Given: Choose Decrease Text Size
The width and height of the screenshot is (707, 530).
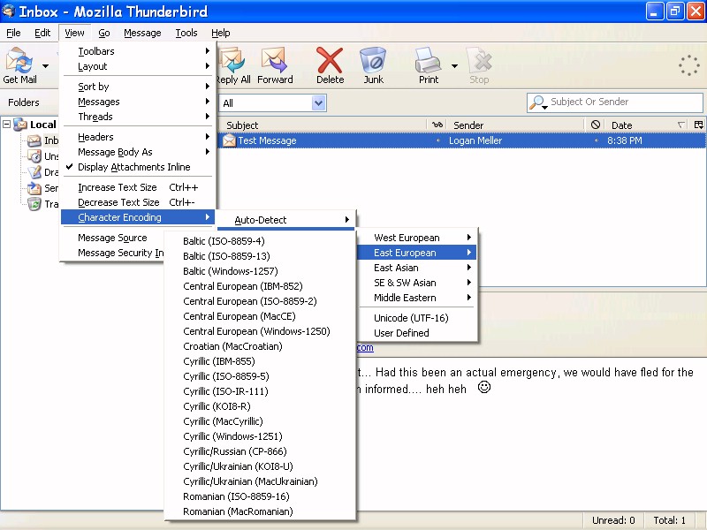Looking at the screenshot, I should 138,202.
